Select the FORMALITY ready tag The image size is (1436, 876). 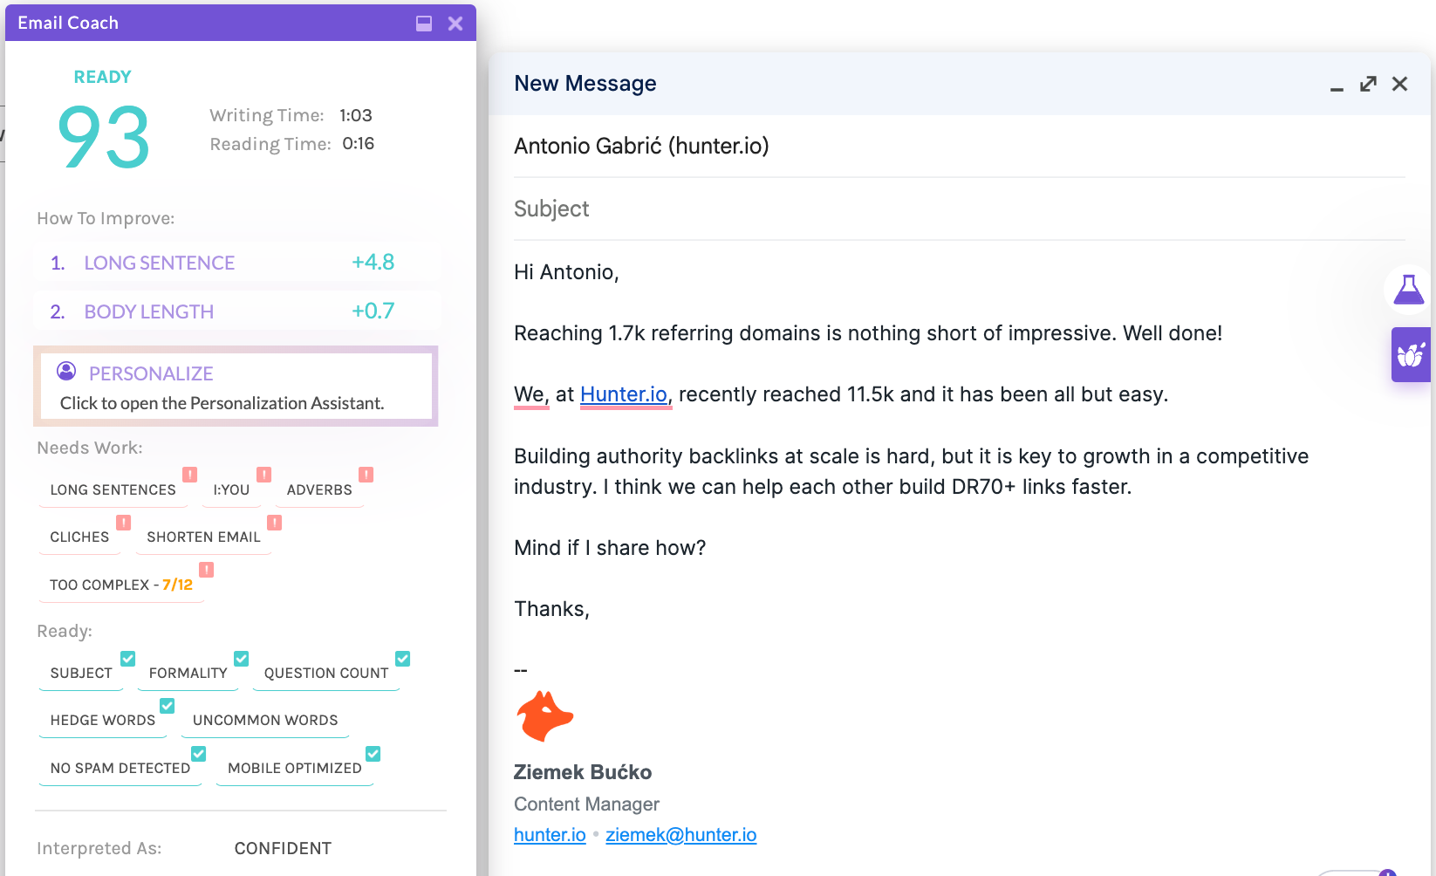pos(188,674)
